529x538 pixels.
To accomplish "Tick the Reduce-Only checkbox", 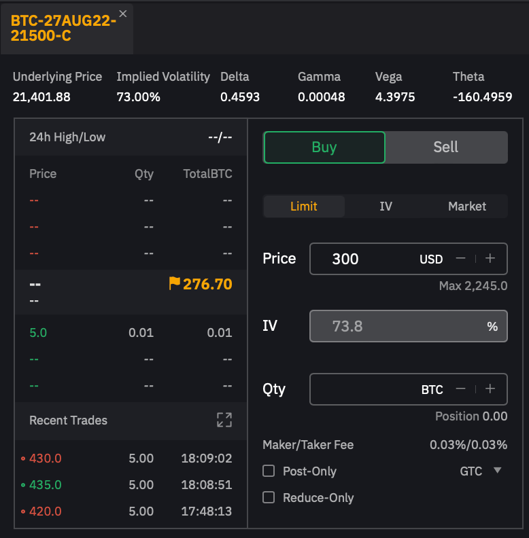I will pos(269,497).
